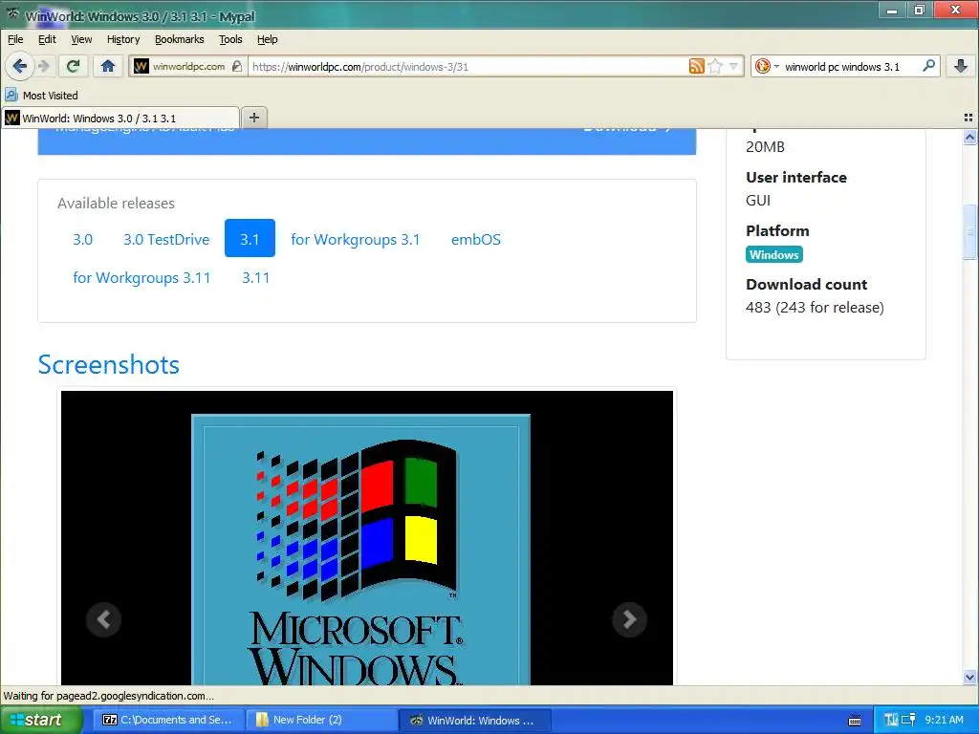Open the search engine selector dropdown
The image size is (979, 734).
point(767,66)
